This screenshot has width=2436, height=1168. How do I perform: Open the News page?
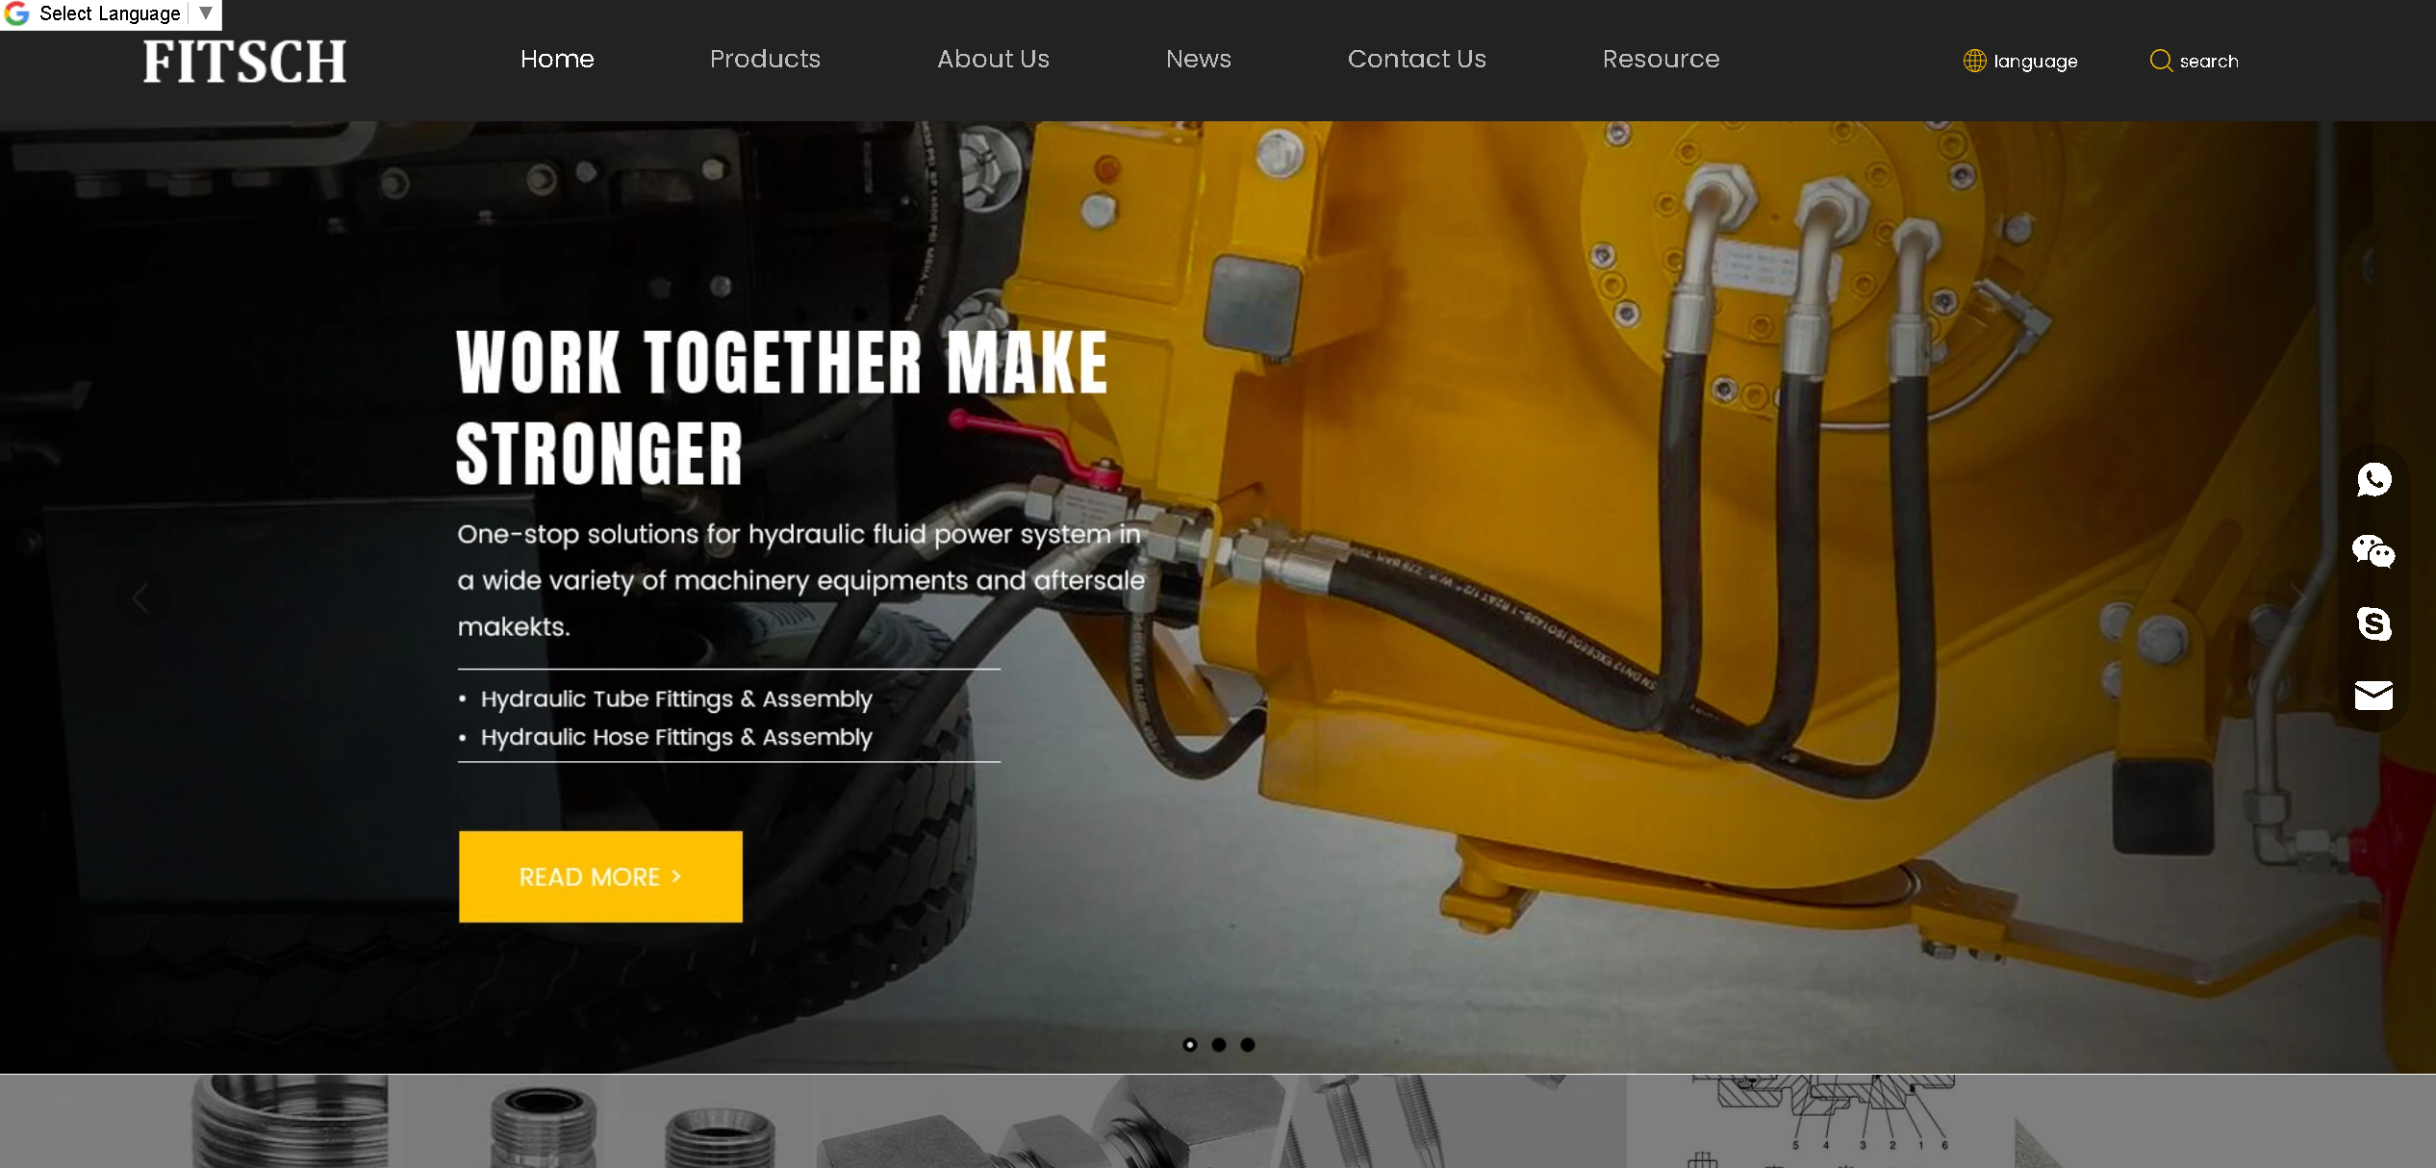[x=1198, y=59]
